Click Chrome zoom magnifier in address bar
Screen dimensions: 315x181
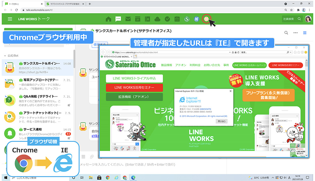click(x=286, y=10)
